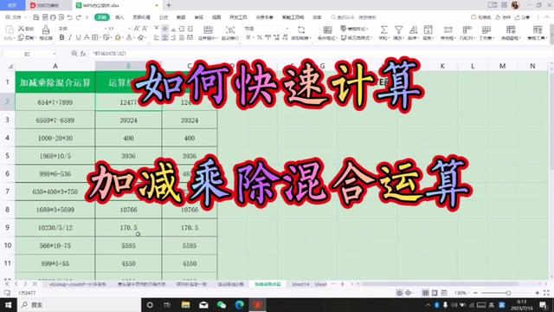Screen dimensions: 554x312
Task: Click the Sort icon in the ribbon
Action: [413, 29]
